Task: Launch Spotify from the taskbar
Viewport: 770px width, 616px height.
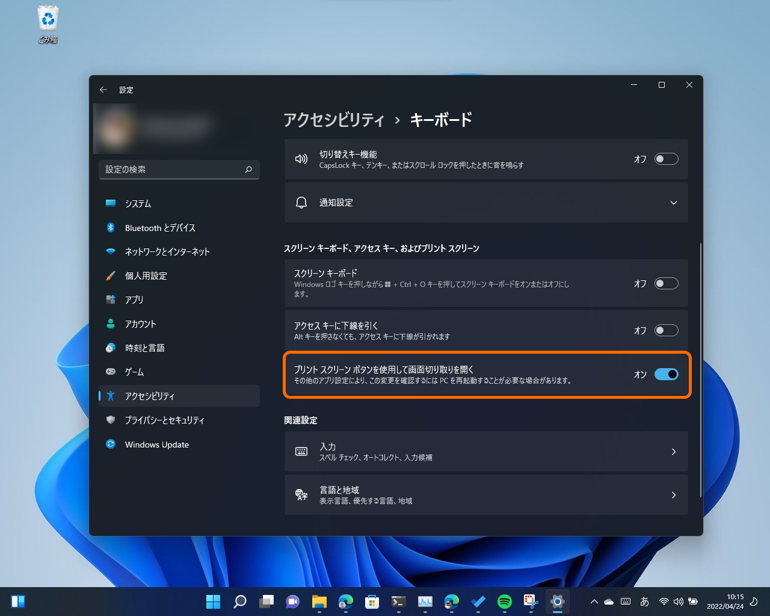Action: (504, 601)
